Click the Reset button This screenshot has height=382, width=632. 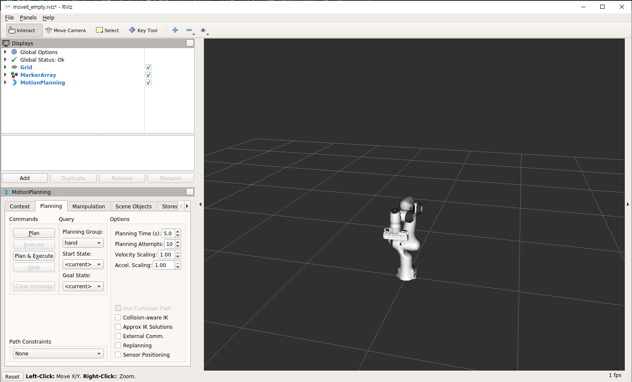click(x=12, y=377)
